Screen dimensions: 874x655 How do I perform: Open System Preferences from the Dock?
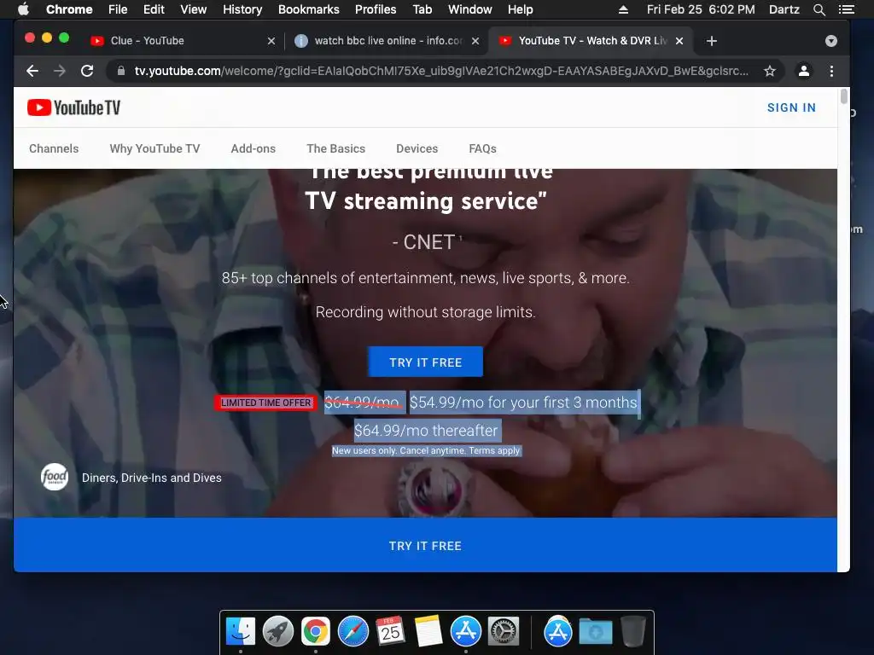504,632
